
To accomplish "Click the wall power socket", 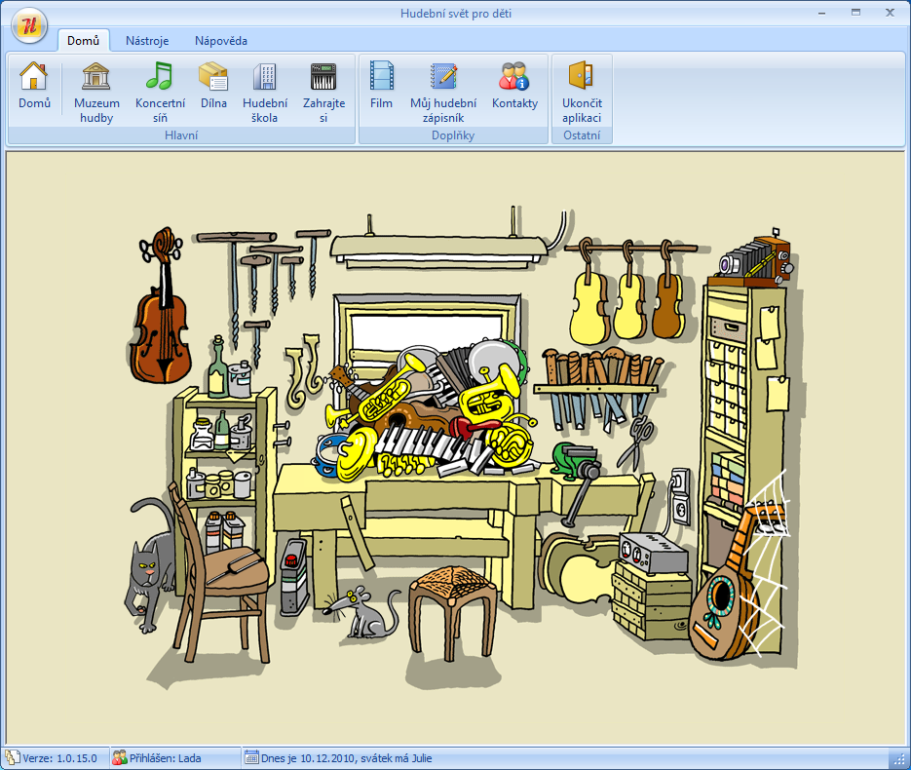I will [681, 497].
